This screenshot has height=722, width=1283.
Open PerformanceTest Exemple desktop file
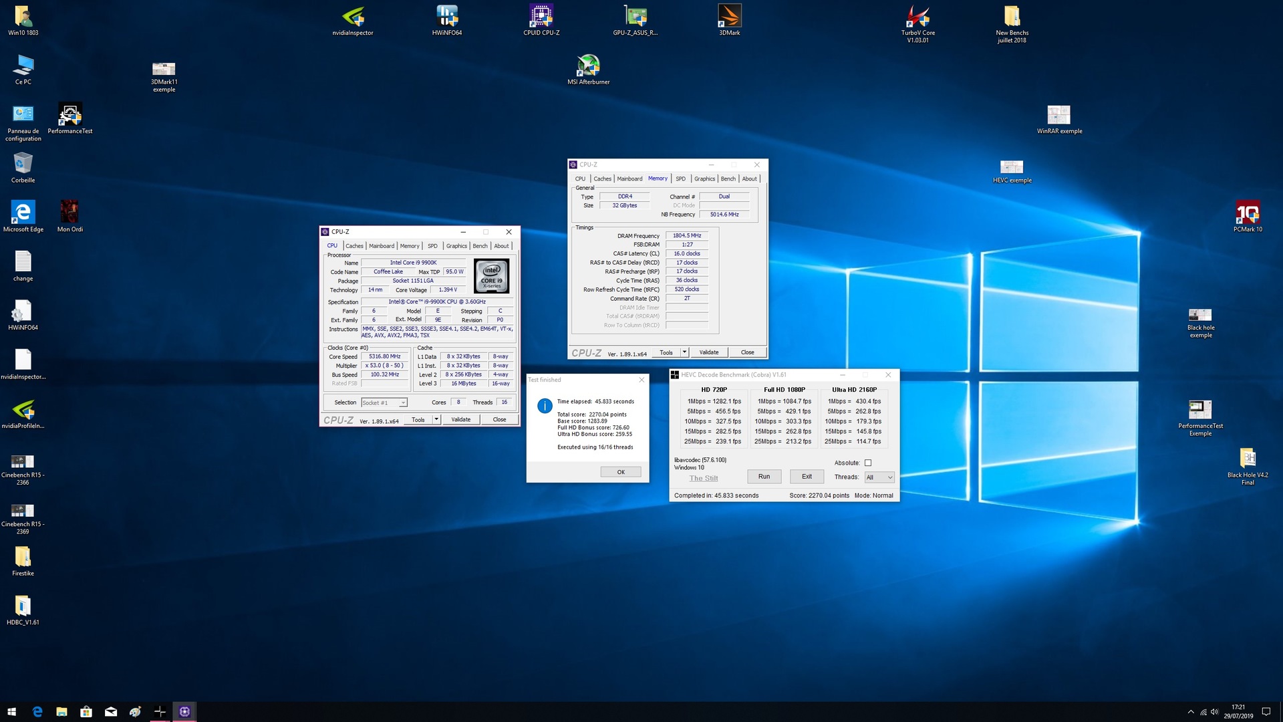coord(1200,418)
